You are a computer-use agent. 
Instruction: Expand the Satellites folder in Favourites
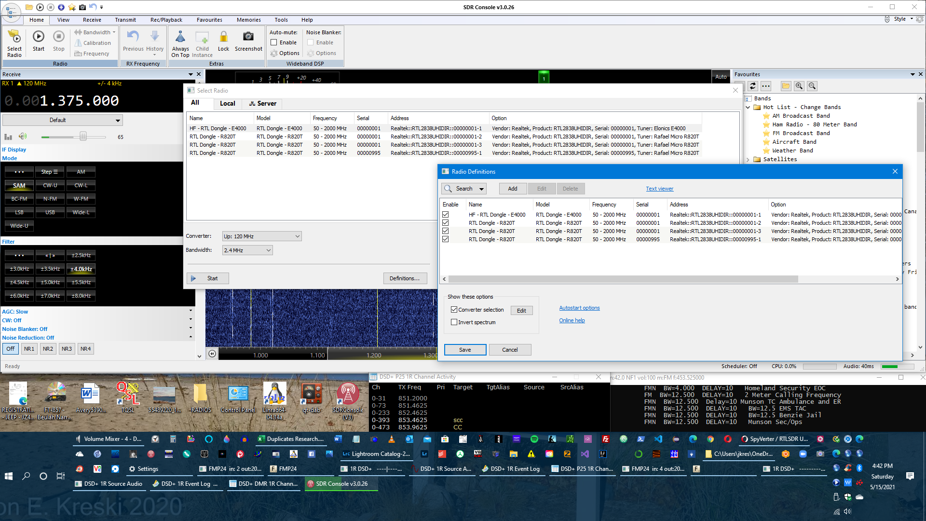748,159
